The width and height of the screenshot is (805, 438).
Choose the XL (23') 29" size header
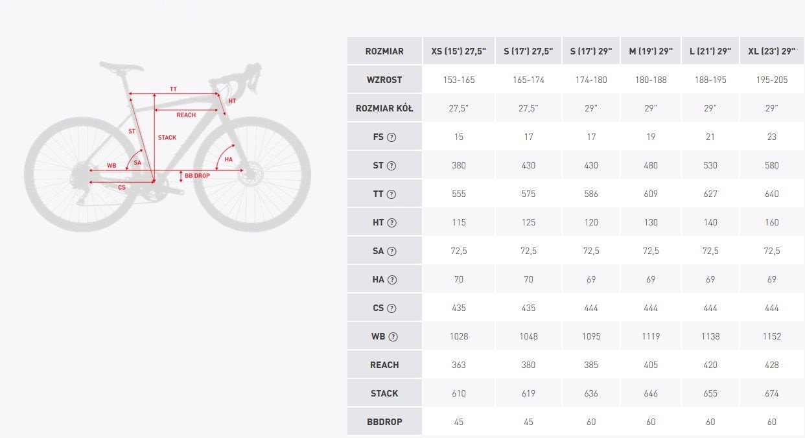[771, 51]
